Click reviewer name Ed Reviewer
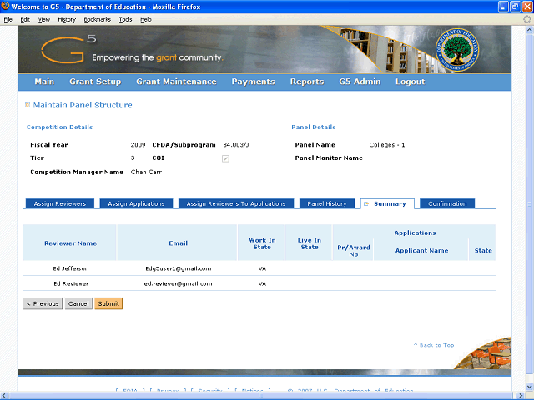 [71, 283]
